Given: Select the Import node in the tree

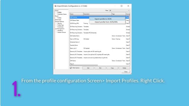Looking at the screenshot, I should [x=57, y=11].
